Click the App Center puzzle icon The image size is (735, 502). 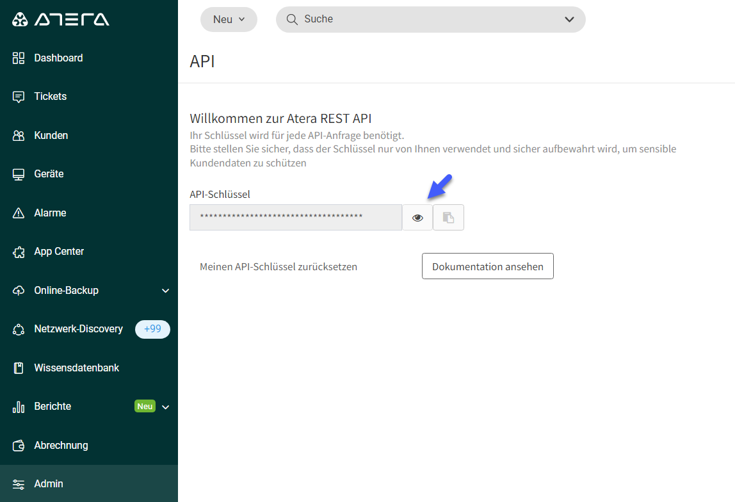(x=19, y=252)
